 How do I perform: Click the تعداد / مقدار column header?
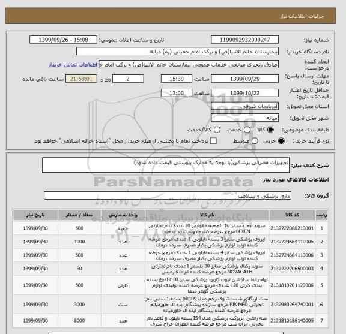click(x=79, y=215)
